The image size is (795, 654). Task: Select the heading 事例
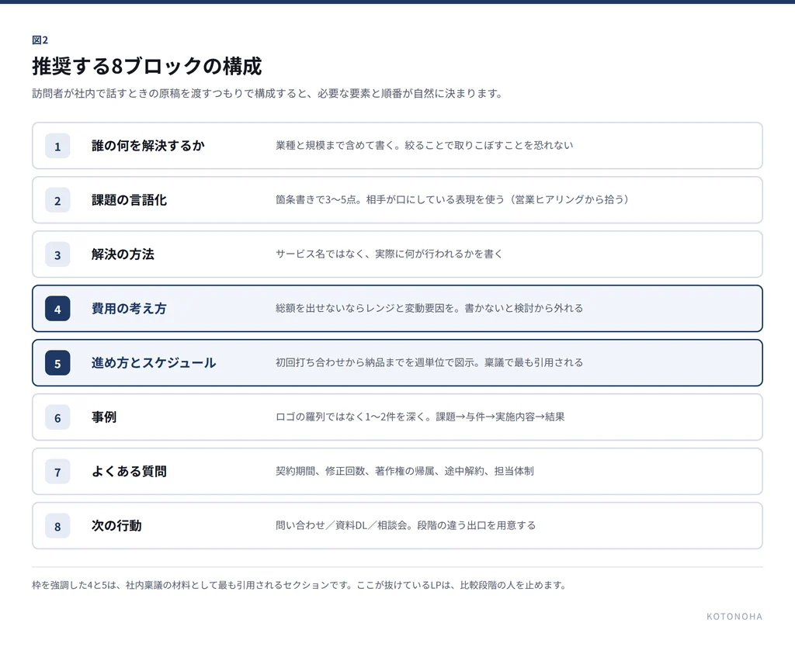[104, 417]
